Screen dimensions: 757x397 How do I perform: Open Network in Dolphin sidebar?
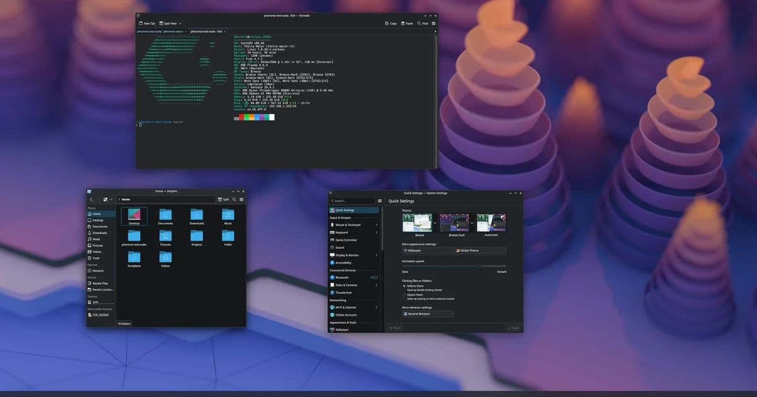102,270
